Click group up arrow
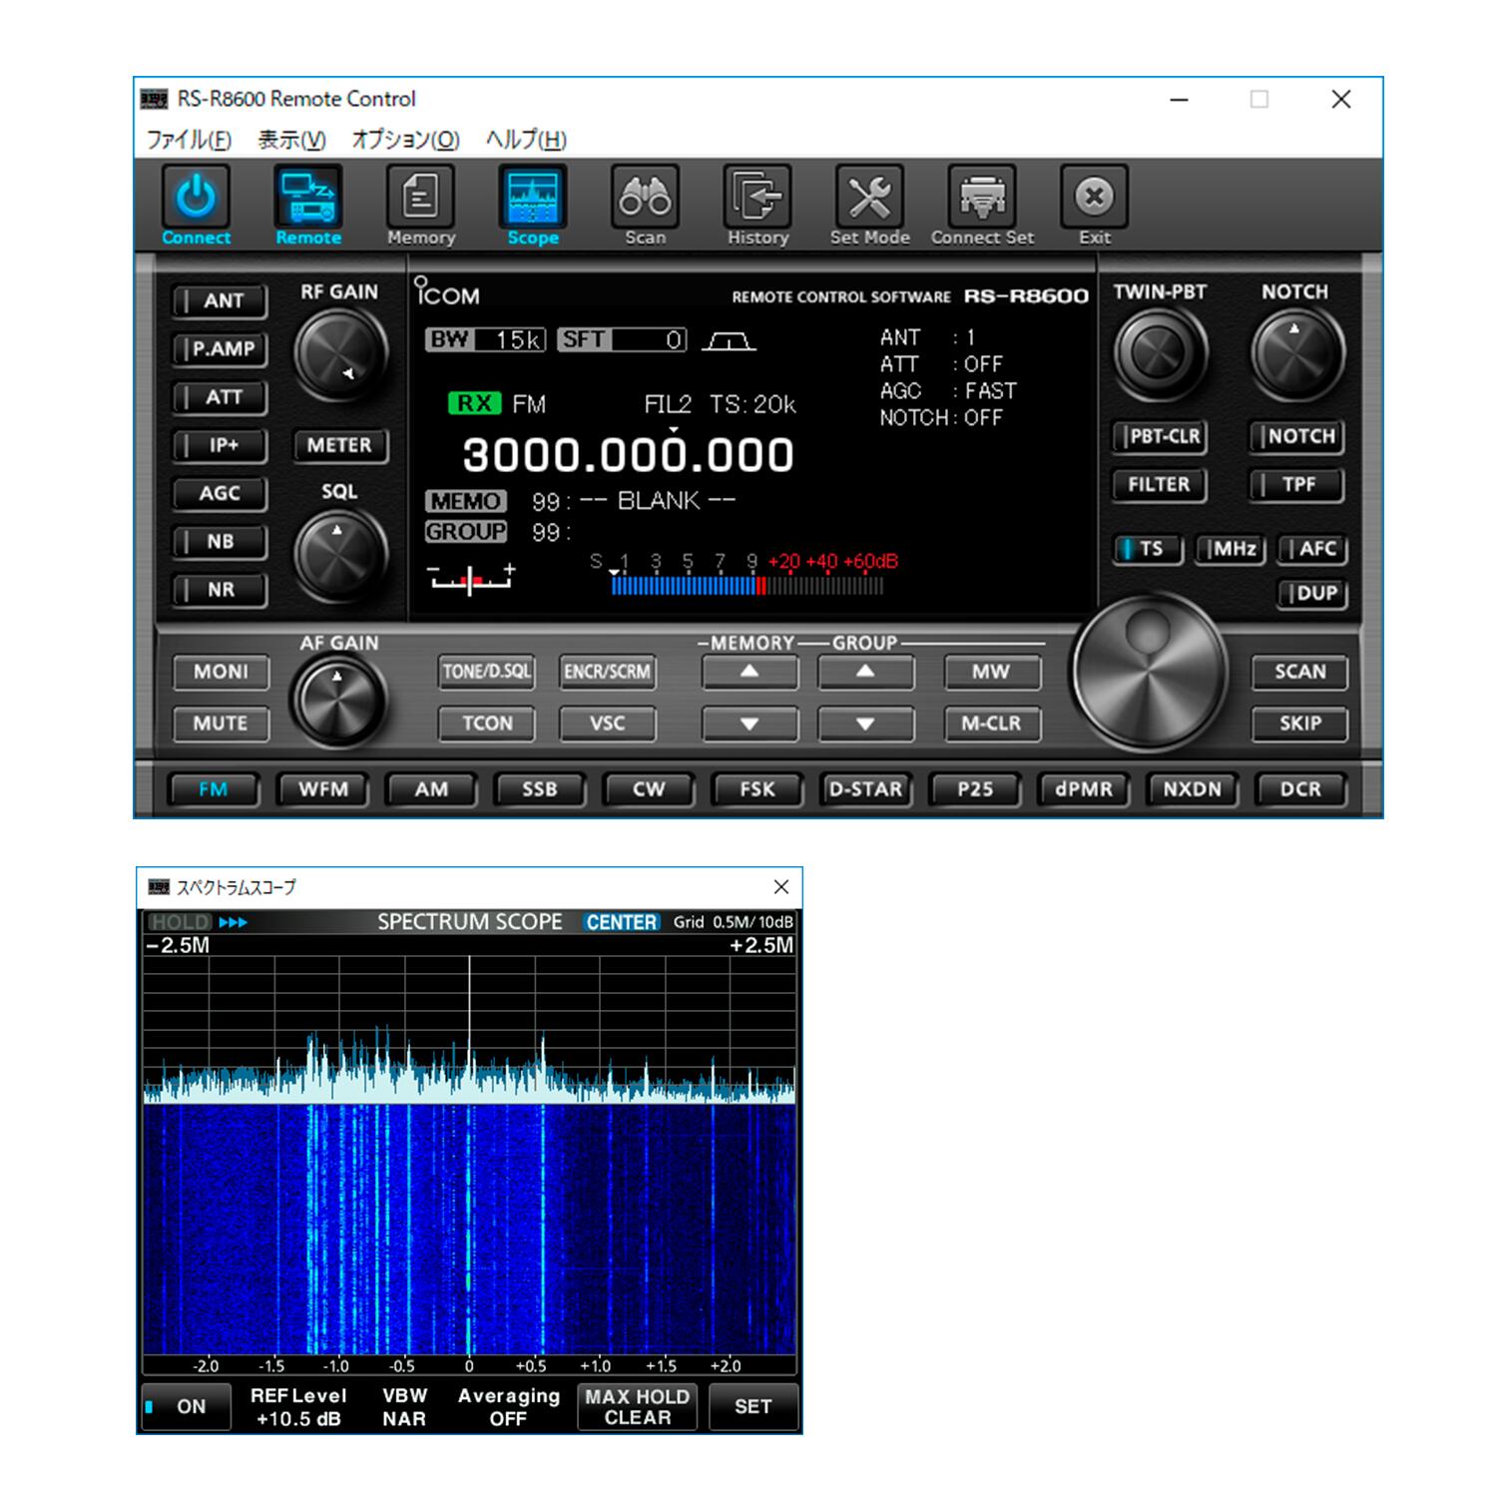This screenshot has height=1497, width=1497. [x=866, y=673]
